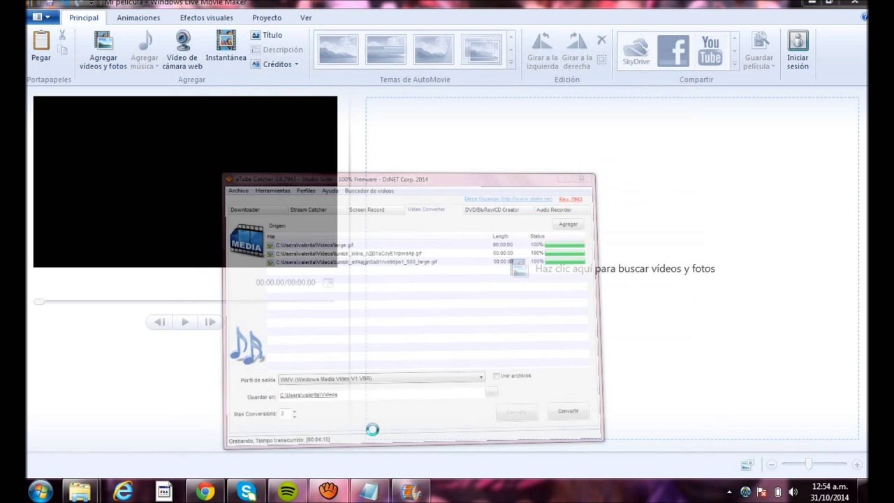Viewport: 894px width, 503px height.
Task: Open Internet Explorer from the taskbar
Action: tap(123, 491)
